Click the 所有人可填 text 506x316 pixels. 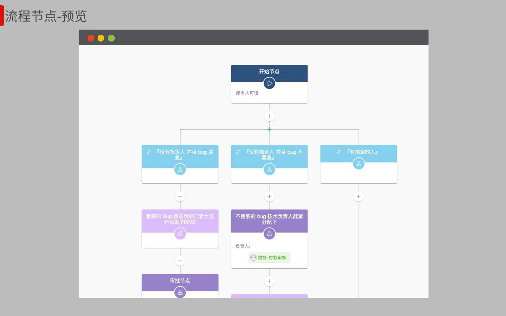pos(247,93)
